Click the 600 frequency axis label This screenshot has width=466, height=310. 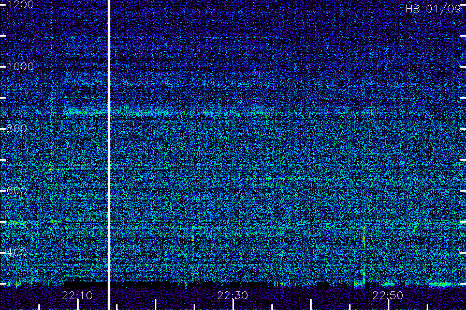coord(17,191)
